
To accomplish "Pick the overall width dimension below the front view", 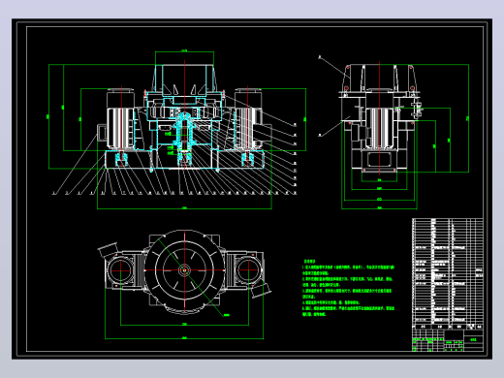I will click(184, 208).
